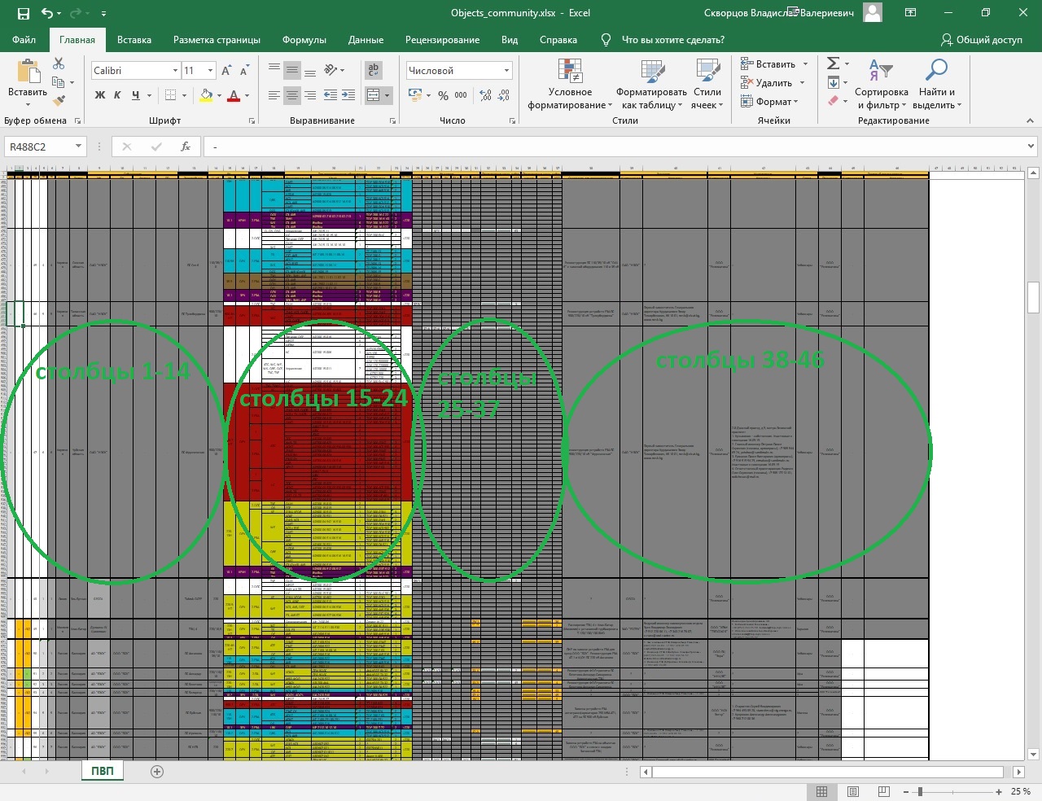Increase font size with enlarged A

pos(226,71)
